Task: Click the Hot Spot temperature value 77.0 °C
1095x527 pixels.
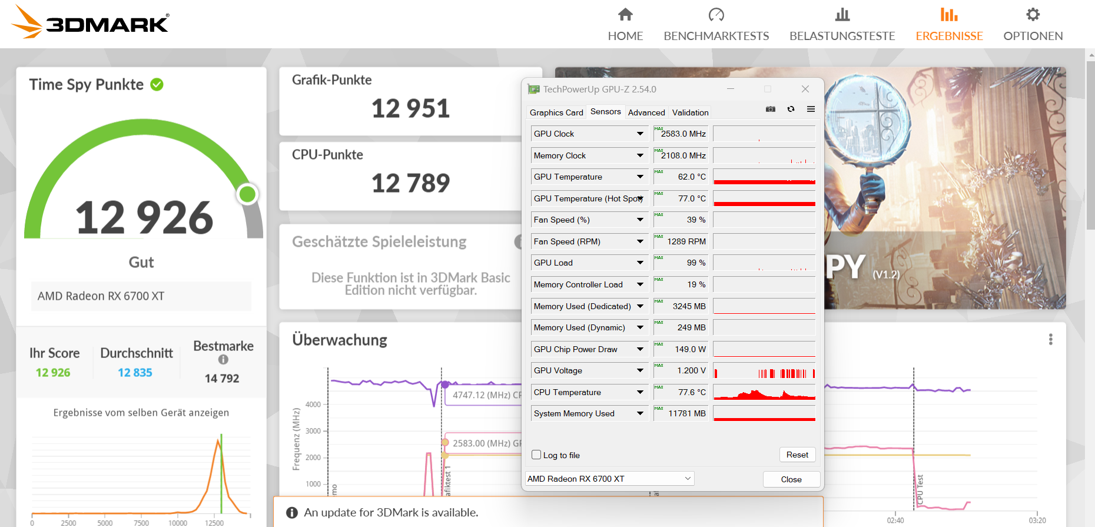Action: 692,198
